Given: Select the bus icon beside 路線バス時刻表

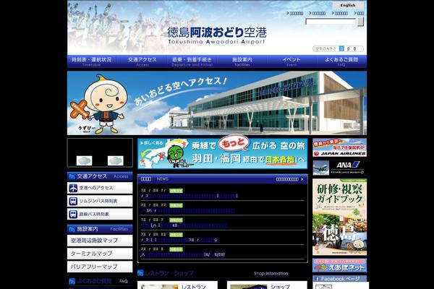Looking at the screenshot, I should tap(73, 214).
